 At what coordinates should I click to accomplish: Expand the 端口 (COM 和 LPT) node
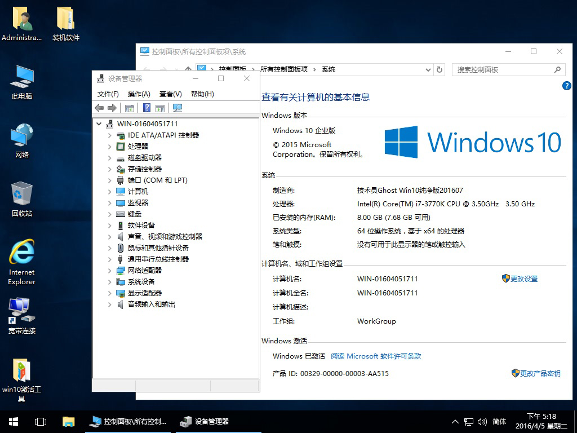coord(110,180)
